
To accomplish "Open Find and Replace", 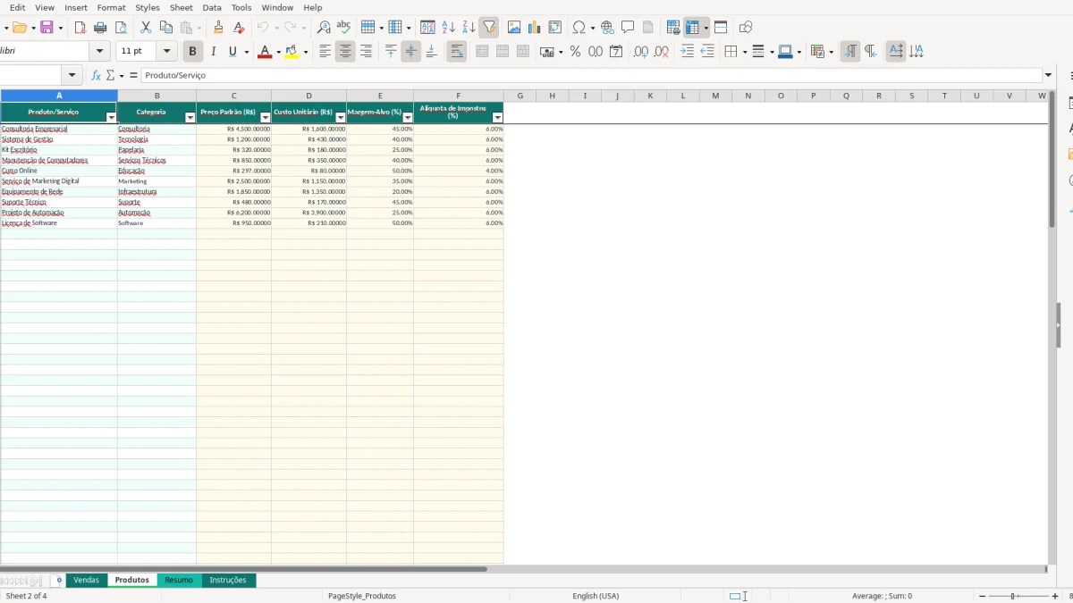I will click(324, 28).
